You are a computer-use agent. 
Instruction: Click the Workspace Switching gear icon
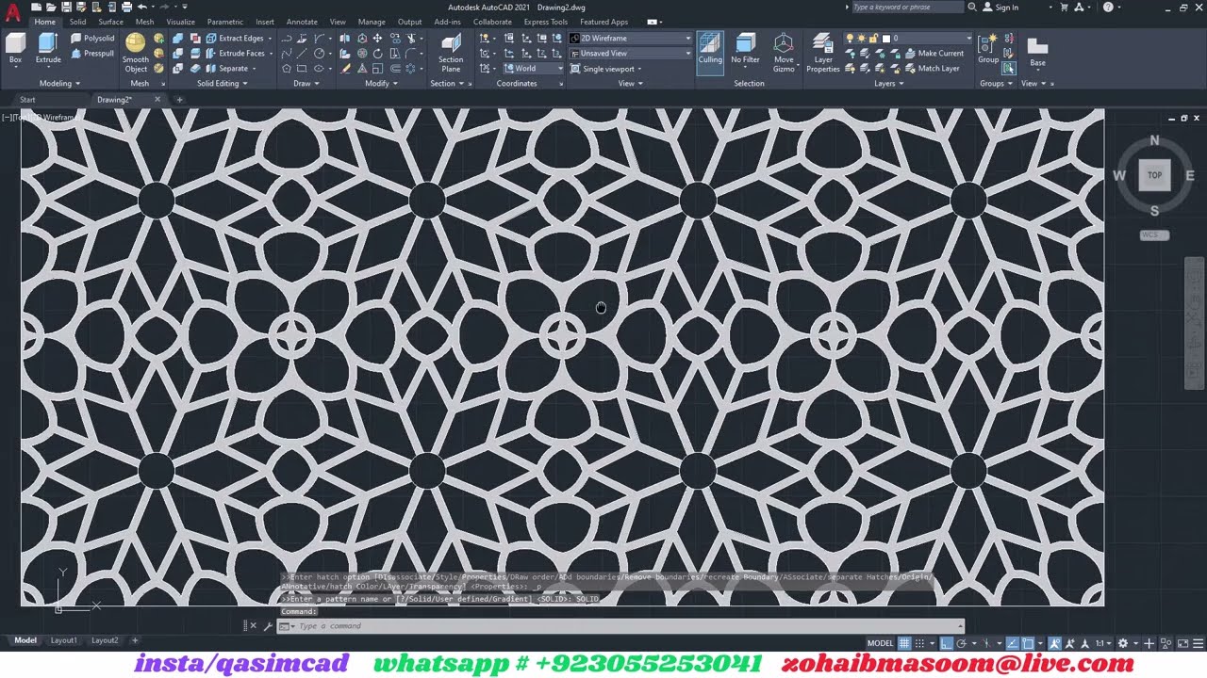coord(1122,643)
